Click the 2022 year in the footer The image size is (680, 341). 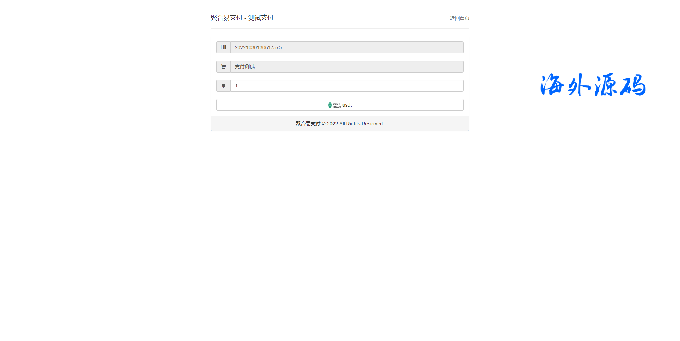(x=332, y=124)
